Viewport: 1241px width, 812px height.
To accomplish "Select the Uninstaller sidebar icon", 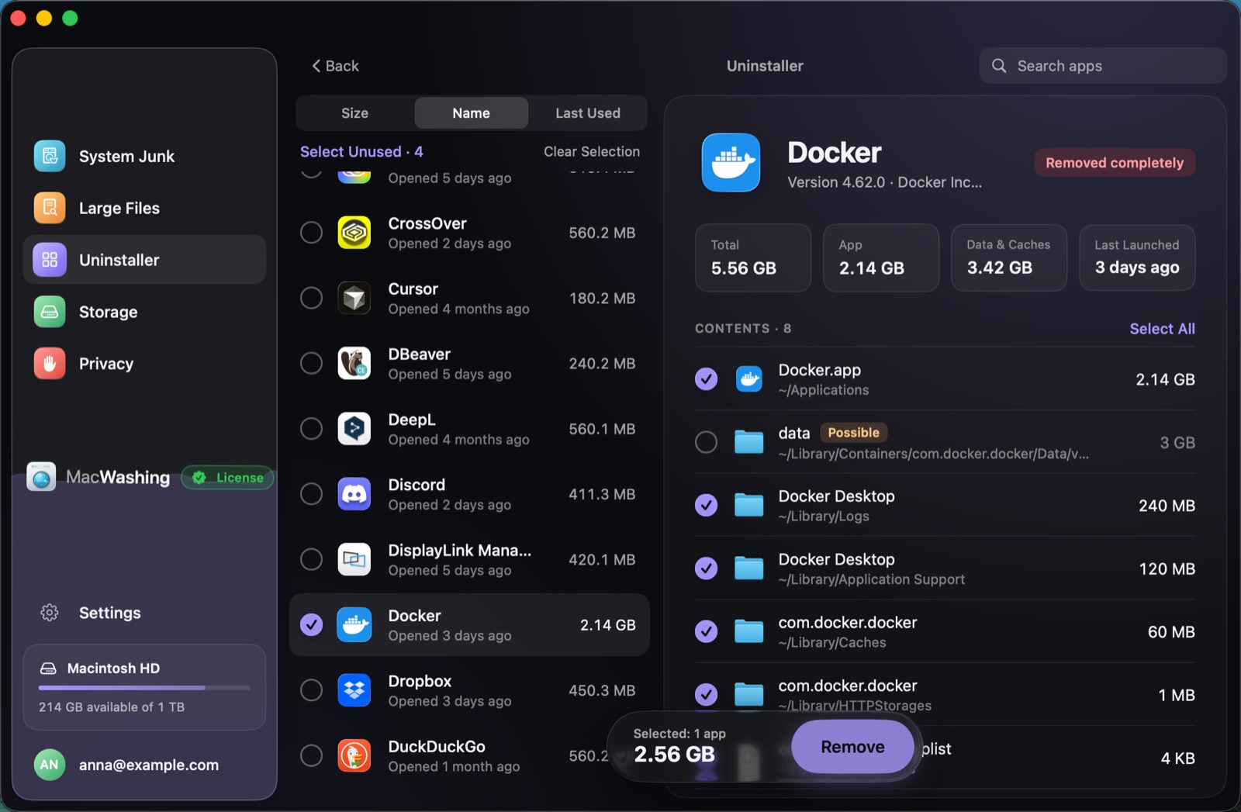I will click(50, 260).
